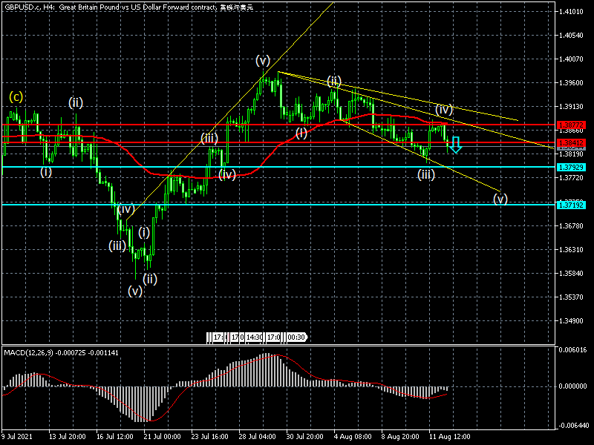Click the 1.40070 price scale value

coord(572,59)
